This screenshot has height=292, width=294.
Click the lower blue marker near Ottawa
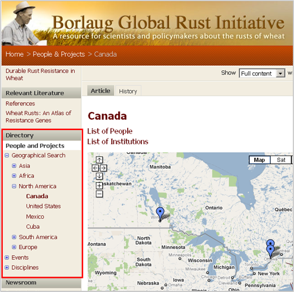click(270, 251)
